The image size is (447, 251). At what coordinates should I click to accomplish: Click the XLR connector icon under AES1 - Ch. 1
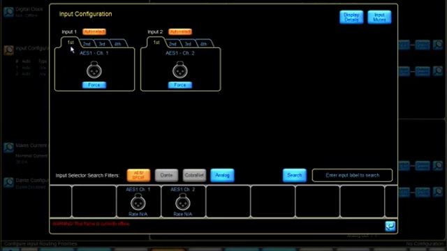pos(94,70)
